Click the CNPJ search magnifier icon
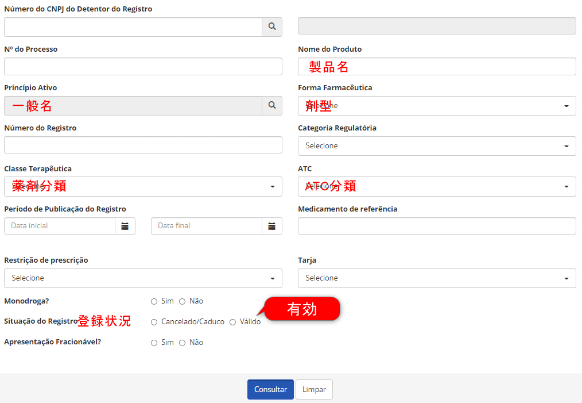Screen dimensions: 582x403 pos(272,26)
